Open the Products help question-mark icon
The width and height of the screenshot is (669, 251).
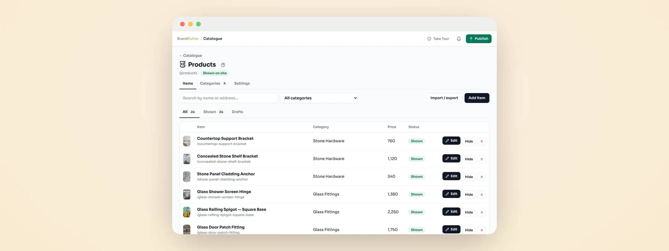point(223,65)
